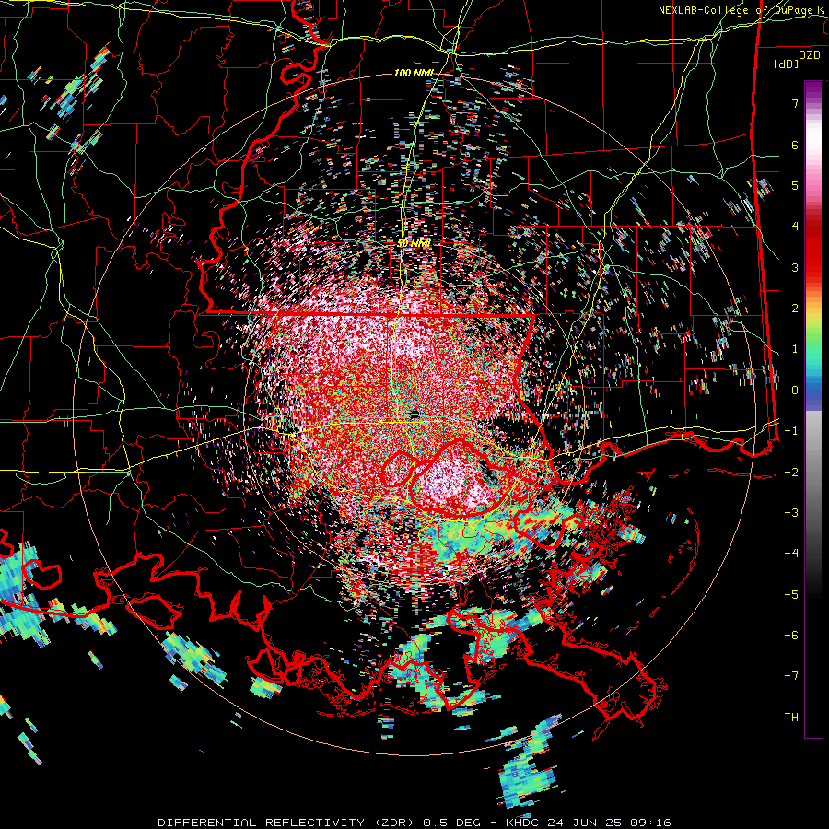The width and height of the screenshot is (829, 829).
Task: Select the positive 6 dB scale label
Action: click(x=795, y=145)
